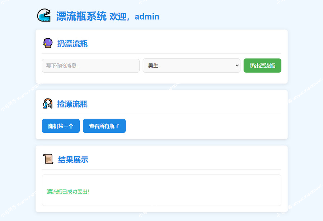323x221 pixels.
Task: Select the admin username in header
Action: [147, 16]
